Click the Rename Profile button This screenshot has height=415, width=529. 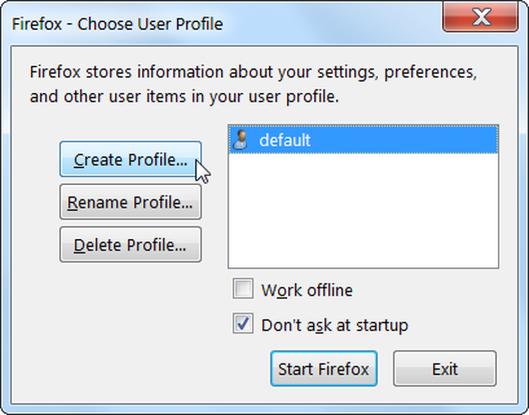pos(131,202)
